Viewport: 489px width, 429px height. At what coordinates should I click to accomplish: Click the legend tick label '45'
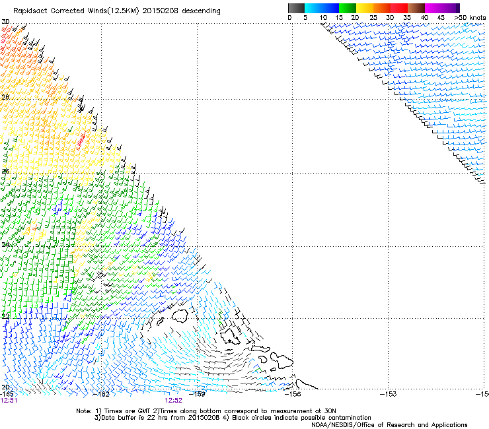441,18
